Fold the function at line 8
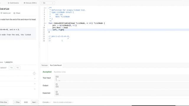Viewport: 189px width, 106px height. 46,23
